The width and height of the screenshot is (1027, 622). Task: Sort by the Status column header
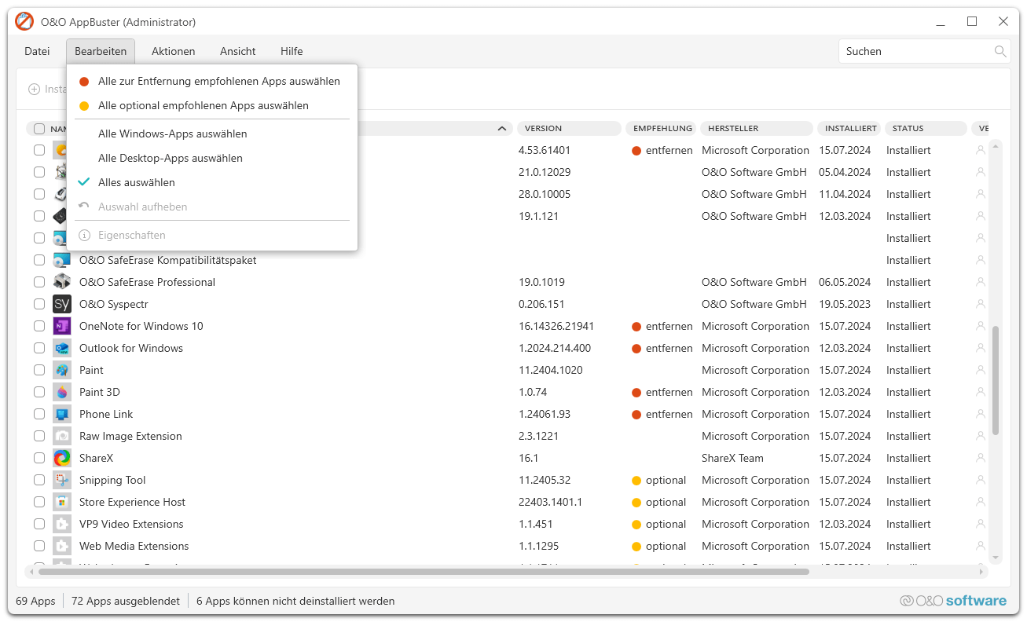pos(926,129)
